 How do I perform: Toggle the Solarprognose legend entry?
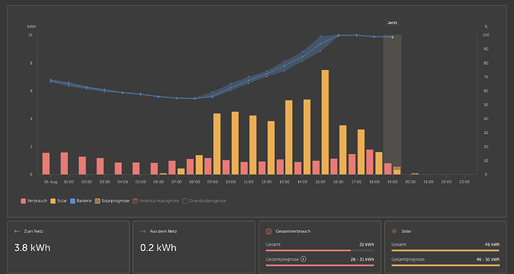112,201
